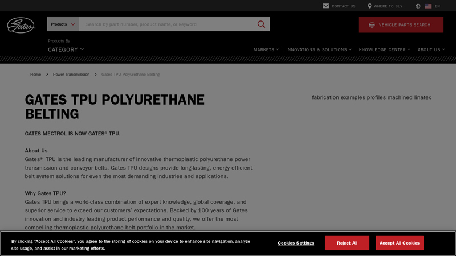The image size is (456, 256).
Task: Click the Contact Us envelope icon
Action: click(325, 6)
